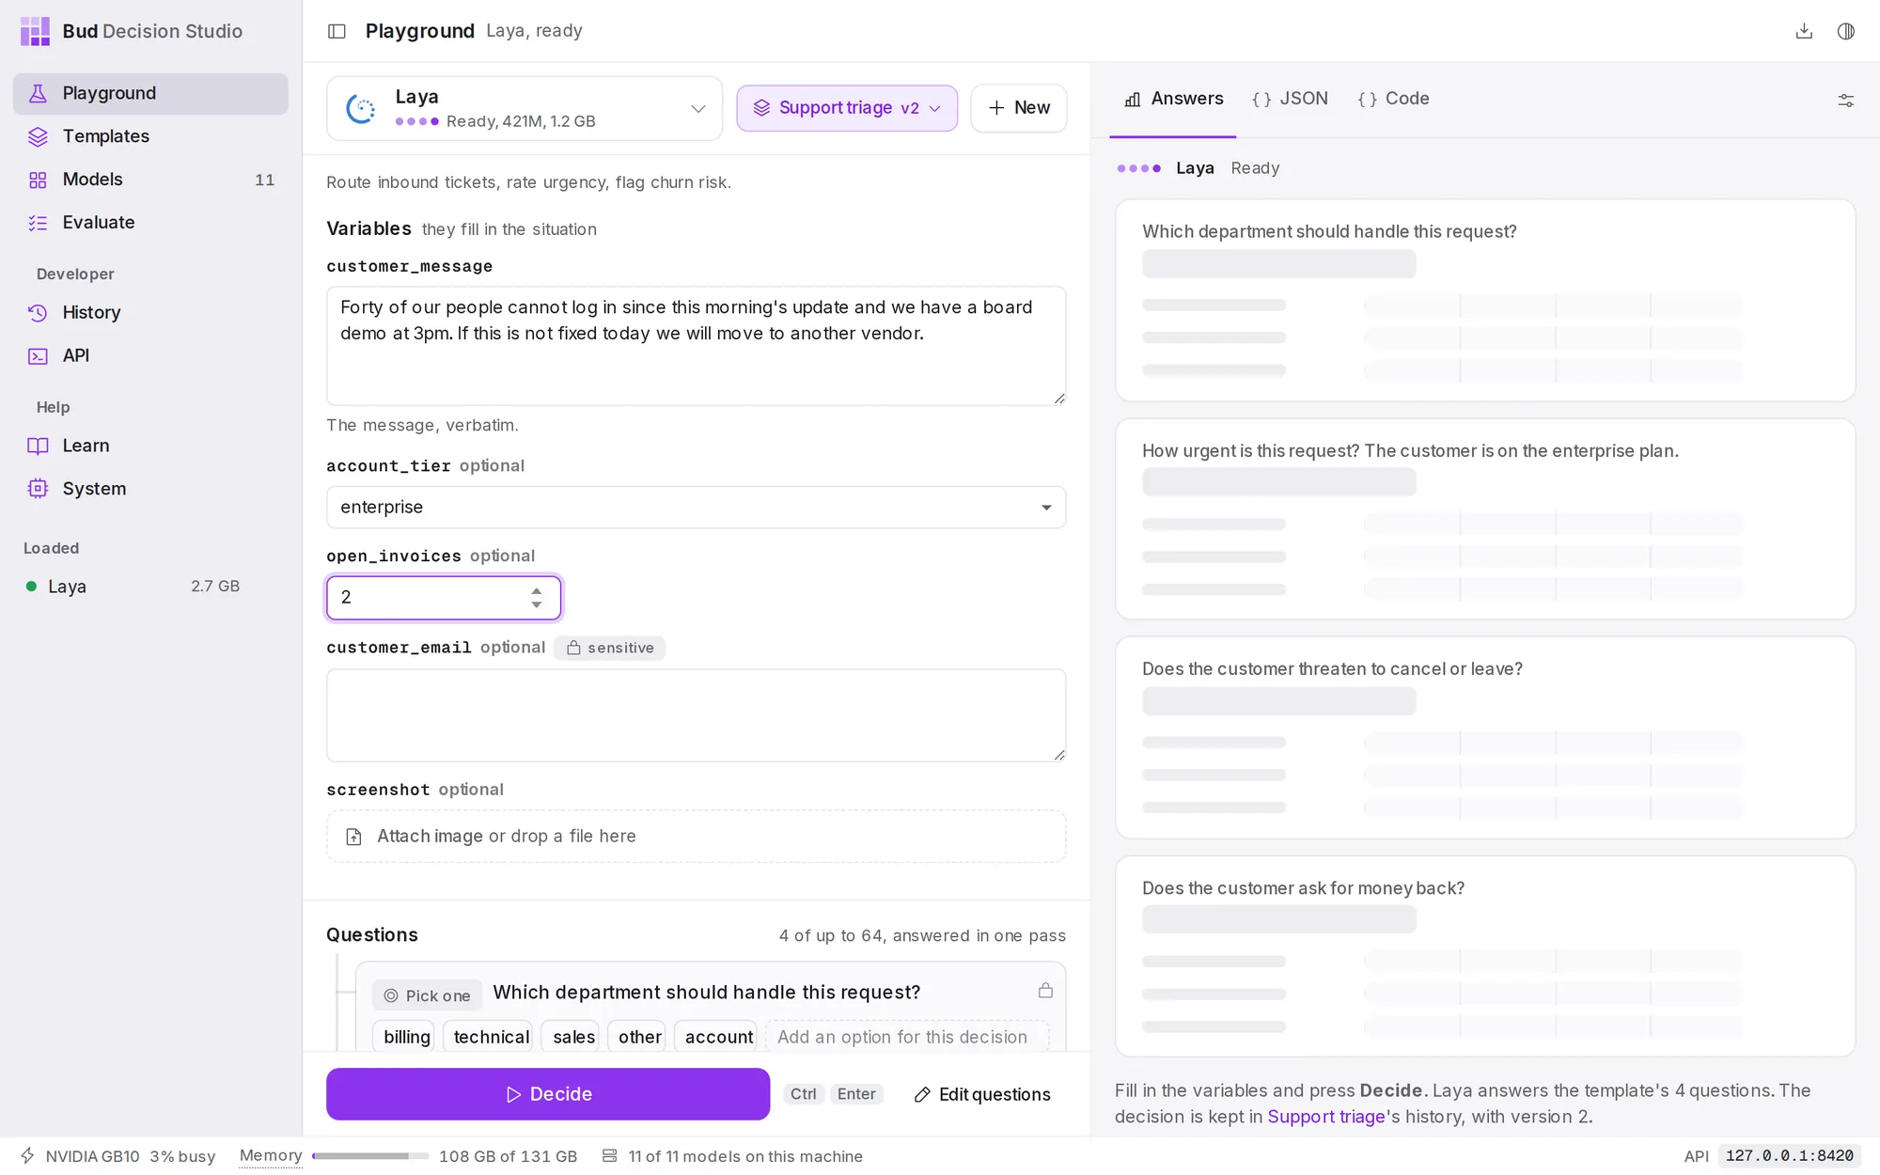1880x1175 pixels.
Task: Click the attach file icon
Action: pos(354,837)
